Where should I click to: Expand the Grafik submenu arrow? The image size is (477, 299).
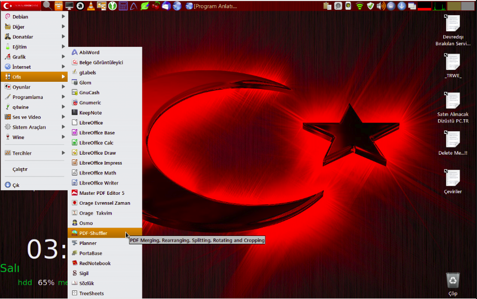63,57
